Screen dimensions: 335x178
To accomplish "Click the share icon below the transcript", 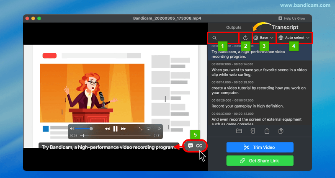I will click(267, 131).
